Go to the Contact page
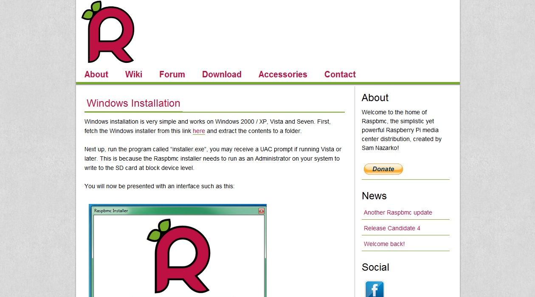This screenshot has height=297, width=535. 340,74
